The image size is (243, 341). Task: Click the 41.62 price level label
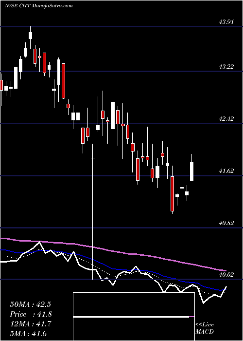226,171
